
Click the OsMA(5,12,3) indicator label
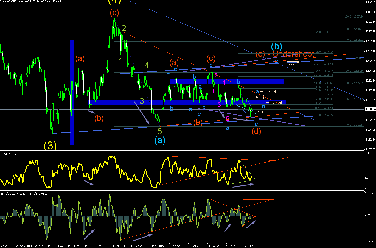click(x=24, y=194)
